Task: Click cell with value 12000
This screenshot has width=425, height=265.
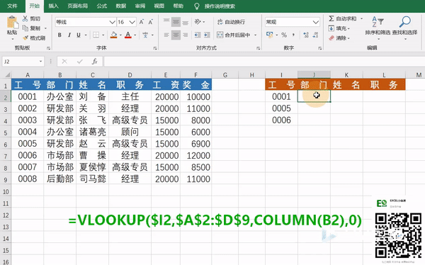Action: pyautogui.click(x=196, y=156)
